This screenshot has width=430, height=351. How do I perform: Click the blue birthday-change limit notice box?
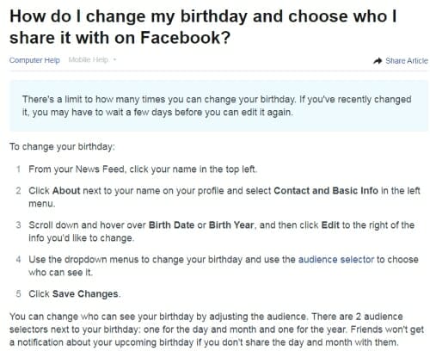pos(219,106)
